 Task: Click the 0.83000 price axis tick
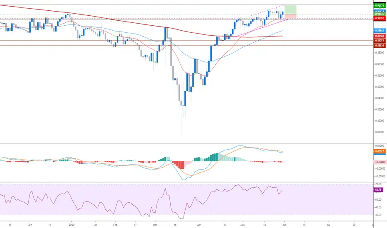380,109
